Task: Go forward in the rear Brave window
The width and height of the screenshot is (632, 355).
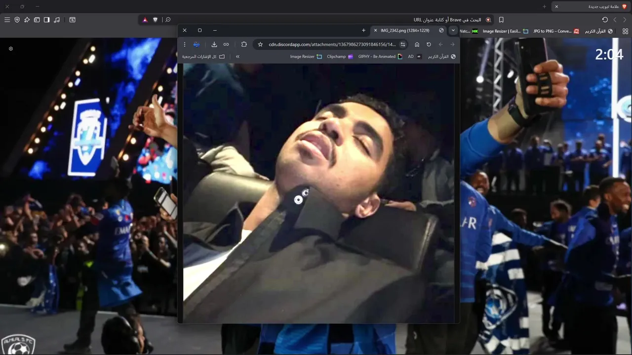Action: [615, 20]
